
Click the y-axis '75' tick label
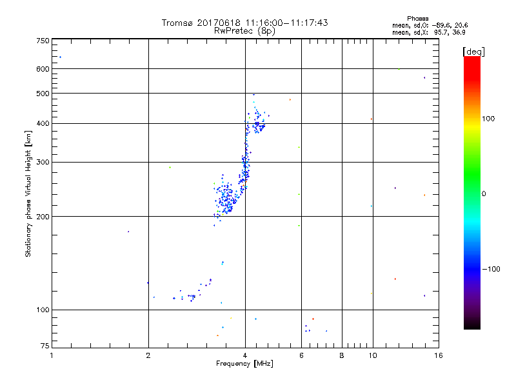[45, 346]
